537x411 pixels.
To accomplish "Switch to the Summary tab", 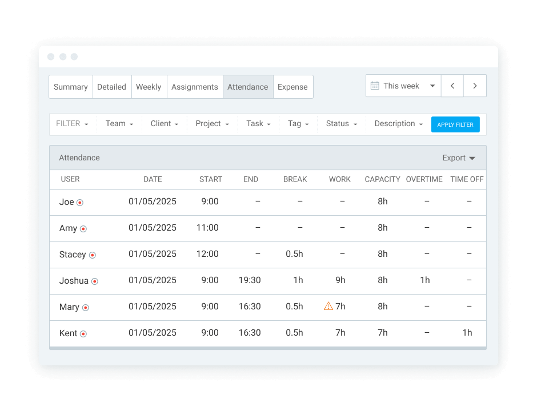I will point(71,87).
